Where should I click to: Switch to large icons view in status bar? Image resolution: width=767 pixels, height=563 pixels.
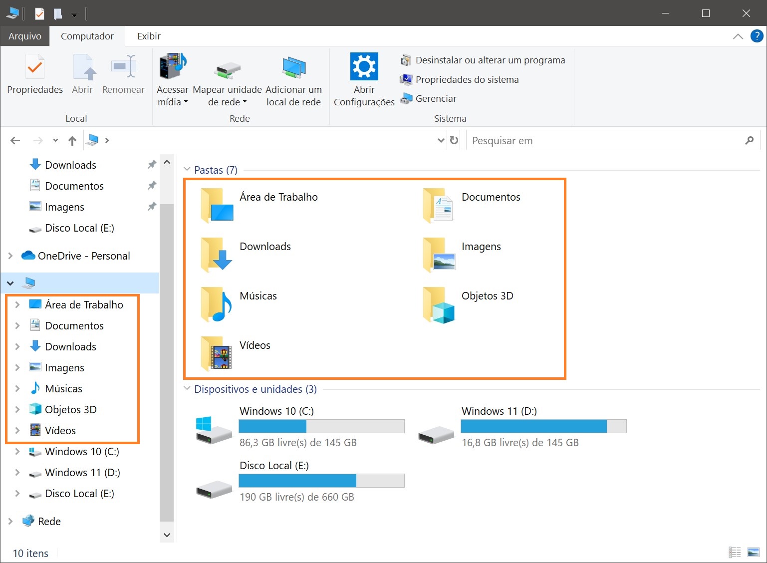point(753,552)
